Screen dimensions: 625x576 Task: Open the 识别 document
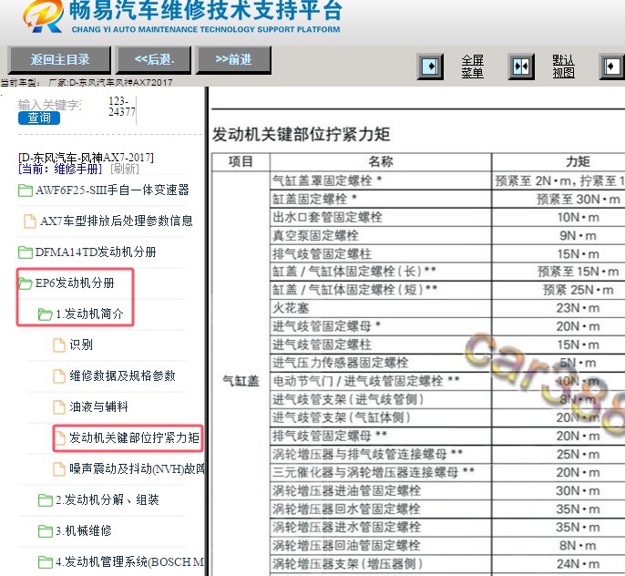pos(81,345)
